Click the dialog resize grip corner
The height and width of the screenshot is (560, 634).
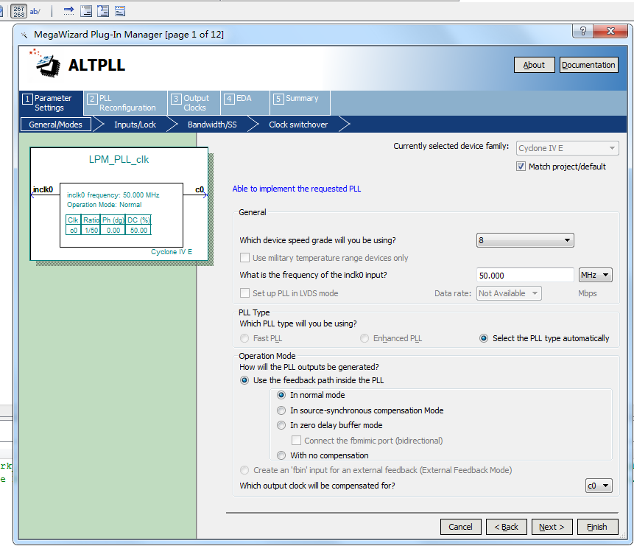tap(624, 535)
